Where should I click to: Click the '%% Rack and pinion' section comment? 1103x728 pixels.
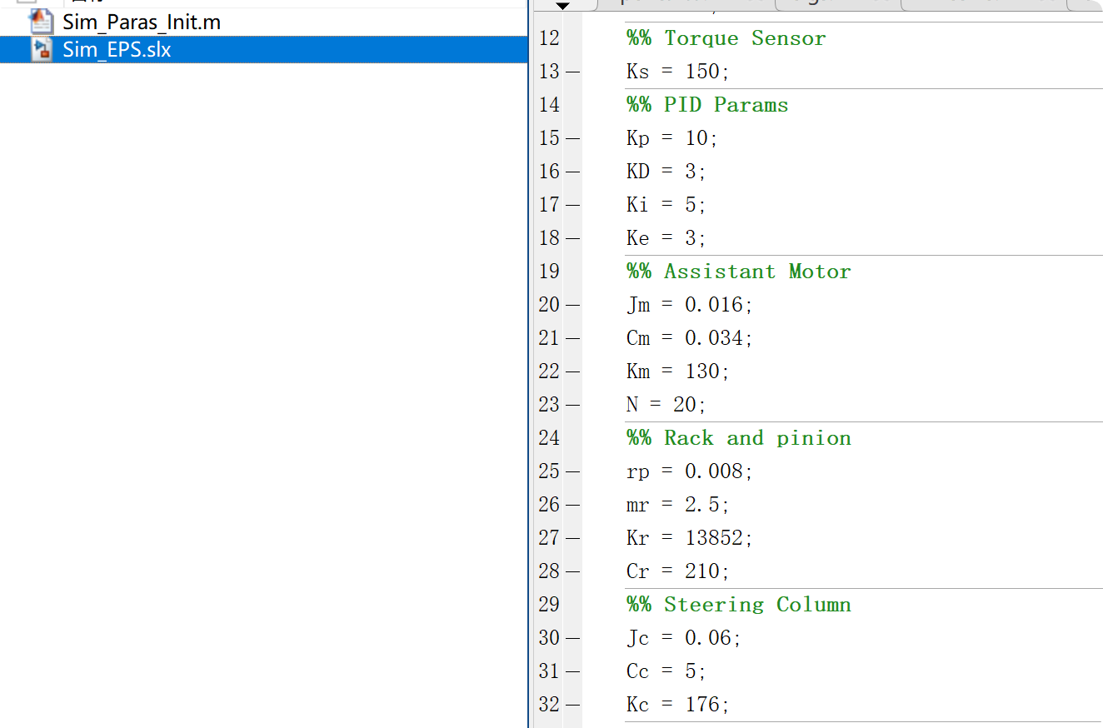tap(739, 438)
